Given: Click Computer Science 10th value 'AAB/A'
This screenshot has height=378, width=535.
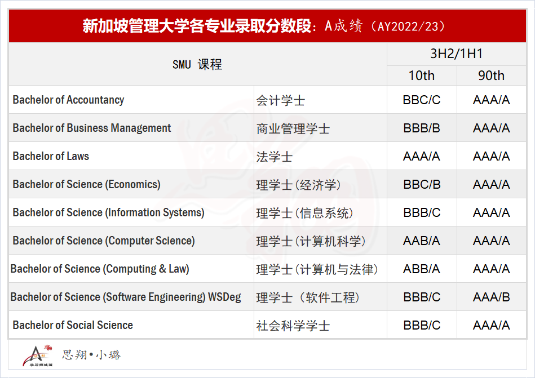Looking at the screenshot, I should coord(421,241).
